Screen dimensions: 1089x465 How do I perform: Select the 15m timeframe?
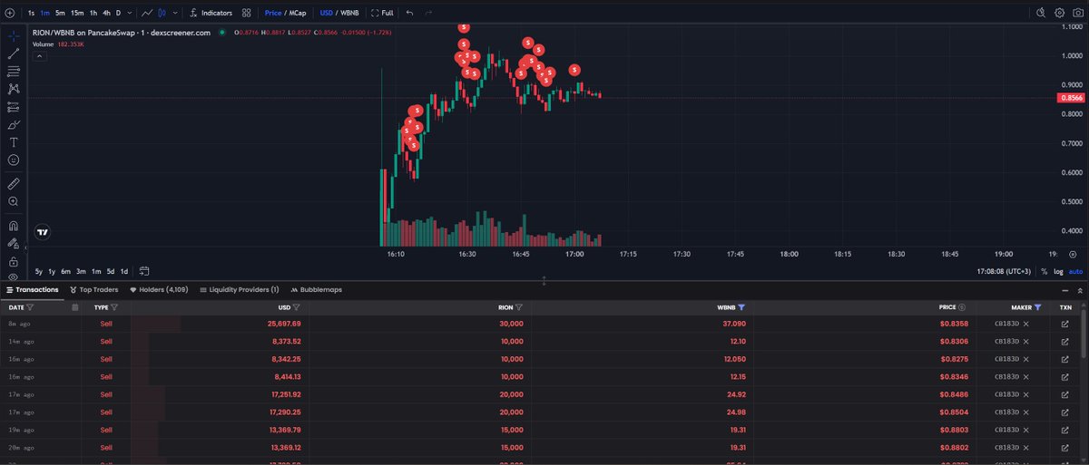point(76,13)
